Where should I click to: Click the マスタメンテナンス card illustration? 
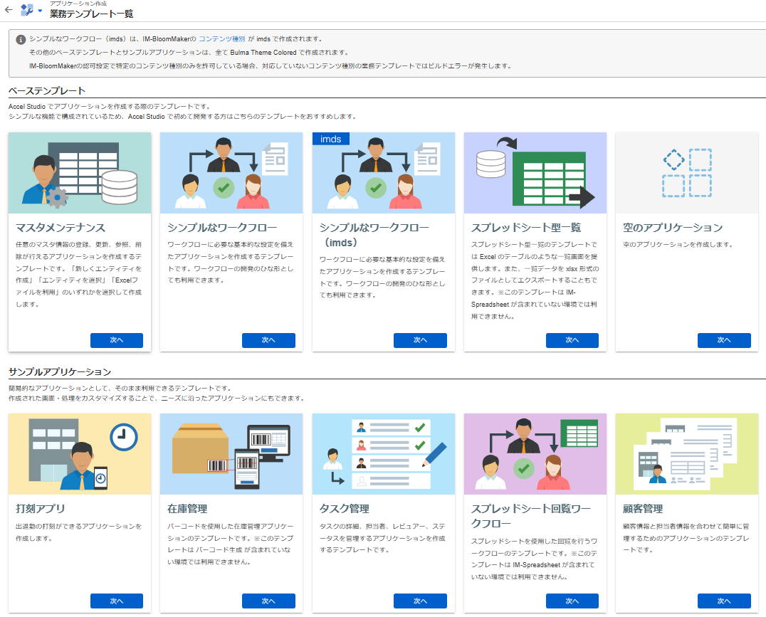point(79,172)
